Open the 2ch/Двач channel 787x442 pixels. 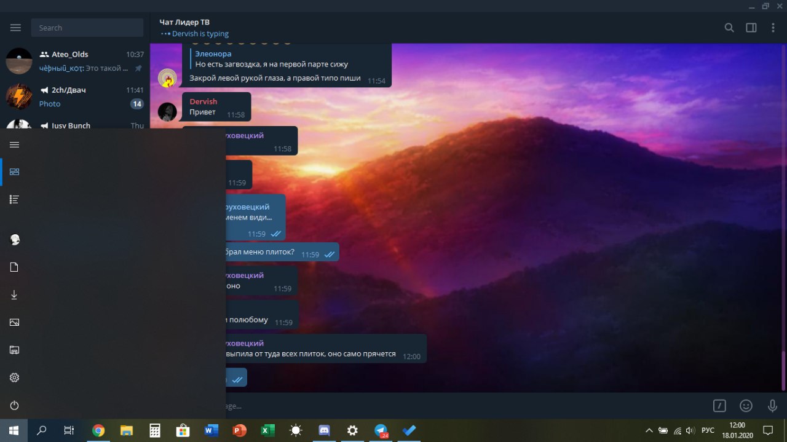(75, 97)
